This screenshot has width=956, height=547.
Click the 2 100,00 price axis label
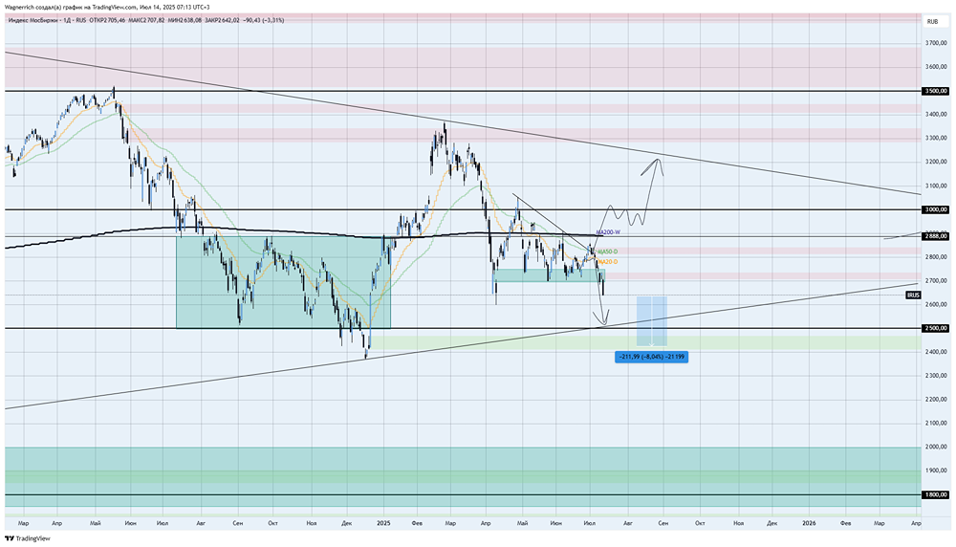click(x=936, y=424)
